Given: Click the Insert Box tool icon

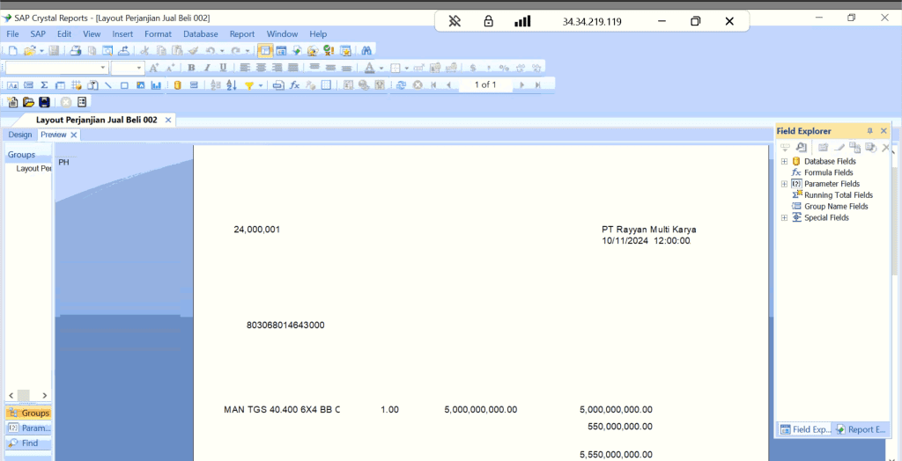Looking at the screenshot, I should point(124,85).
